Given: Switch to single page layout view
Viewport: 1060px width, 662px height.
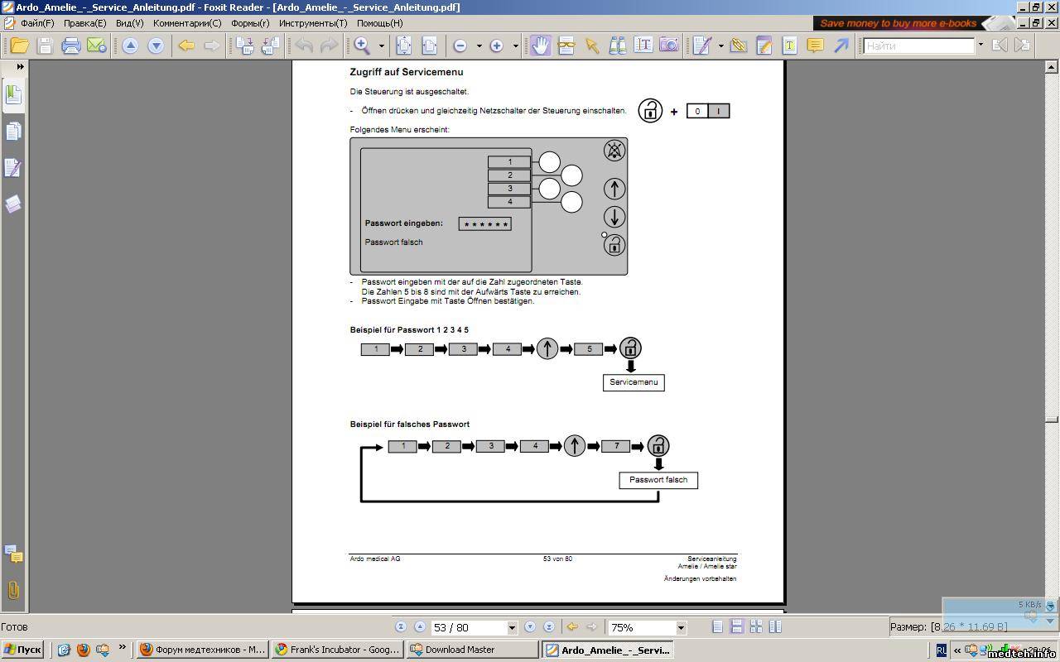Looking at the screenshot, I should 717,627.
